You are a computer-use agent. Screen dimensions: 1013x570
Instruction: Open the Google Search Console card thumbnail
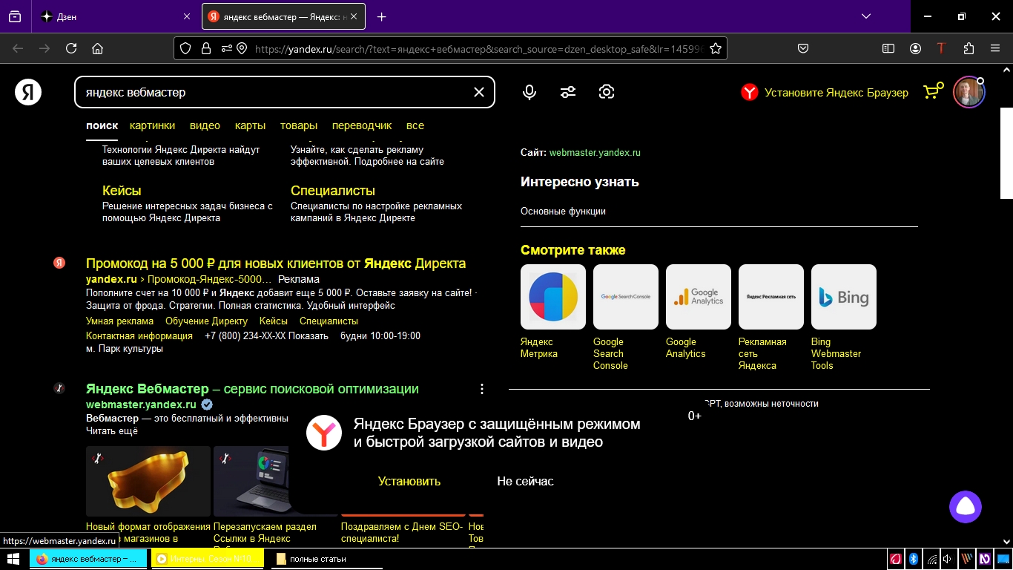click(x=626, y=297)
